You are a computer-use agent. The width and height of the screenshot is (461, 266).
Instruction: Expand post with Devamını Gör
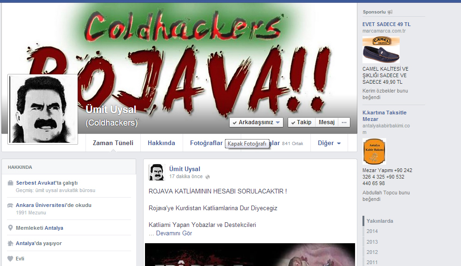174,233
